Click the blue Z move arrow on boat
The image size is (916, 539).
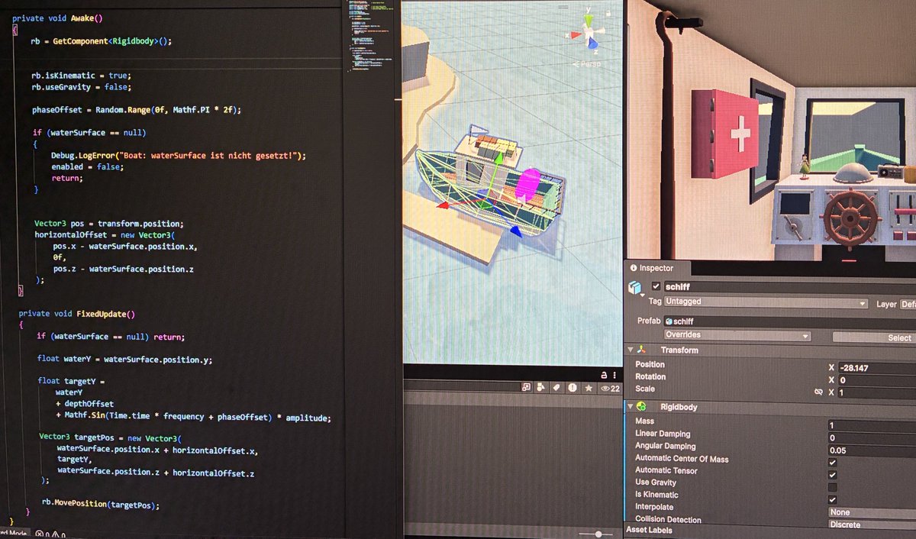515,231
